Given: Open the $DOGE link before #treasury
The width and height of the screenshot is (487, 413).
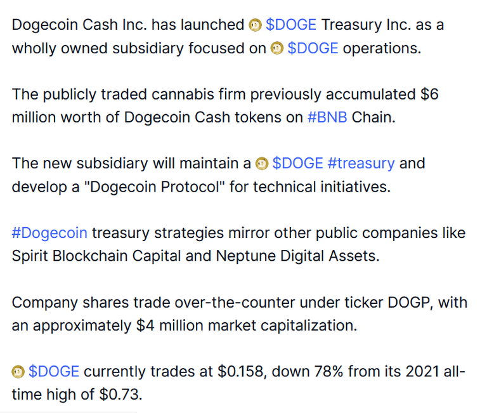Looking at the screenshot, I should [x=297, y=163].
